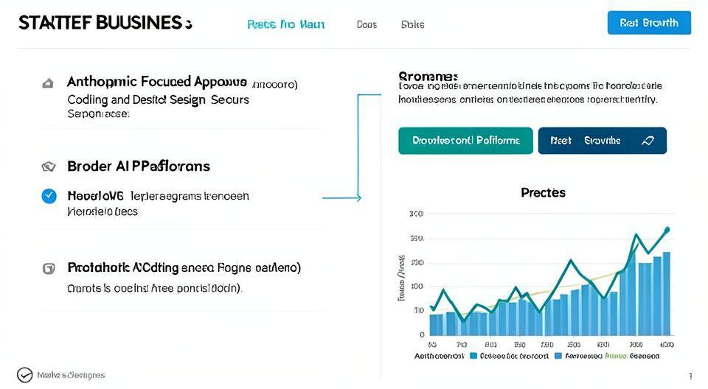The image size is (708, 389).
Task: Toggle the blue checkmark beside HoveloVG
Action: coord(49,196)
